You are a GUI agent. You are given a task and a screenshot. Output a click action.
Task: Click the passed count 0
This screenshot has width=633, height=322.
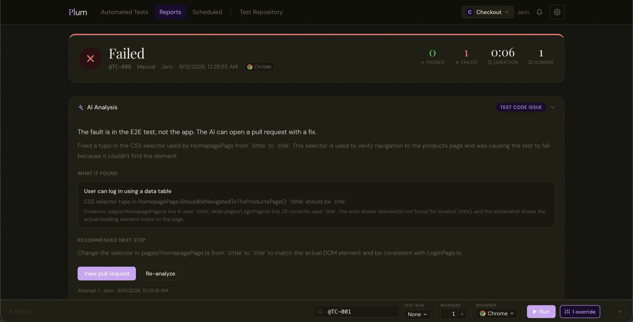tap(432, 53)
